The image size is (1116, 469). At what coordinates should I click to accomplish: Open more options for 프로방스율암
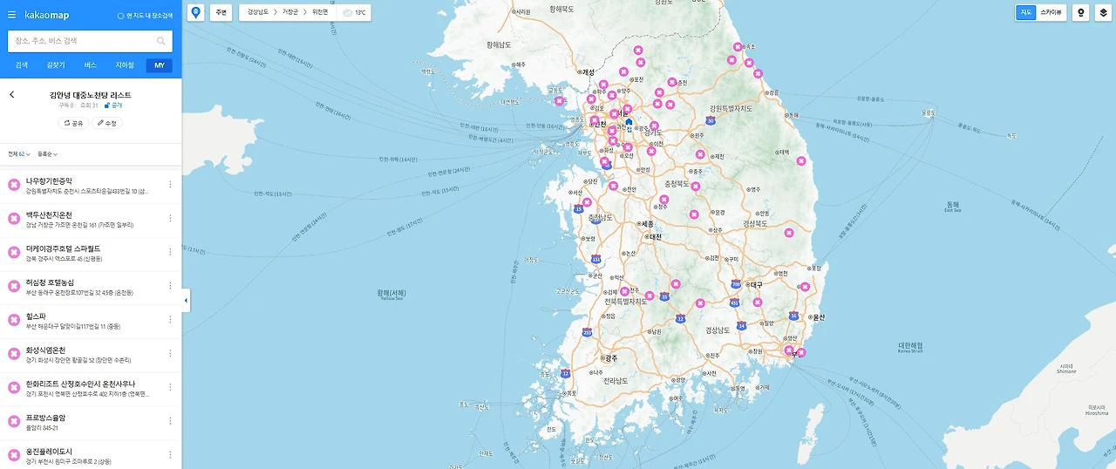click(x=170, y=422)
